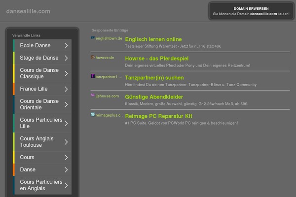Image resolution: width=296 pixels, height=197 pixels.
Task: Click the arrow beside Stage de Danse
Action: pyautogui.click(x=66, y=58)
